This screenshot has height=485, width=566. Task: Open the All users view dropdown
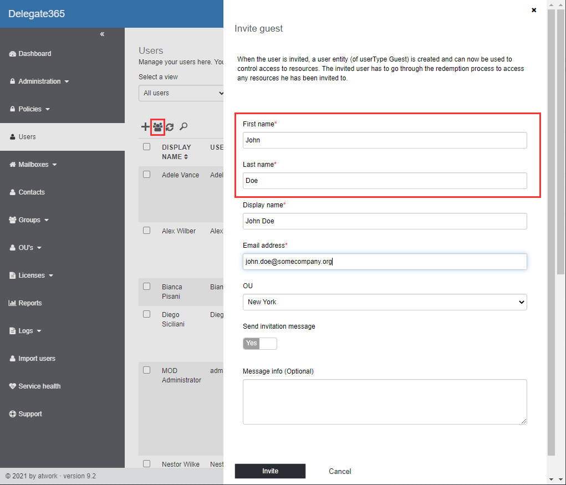point(181,93)
